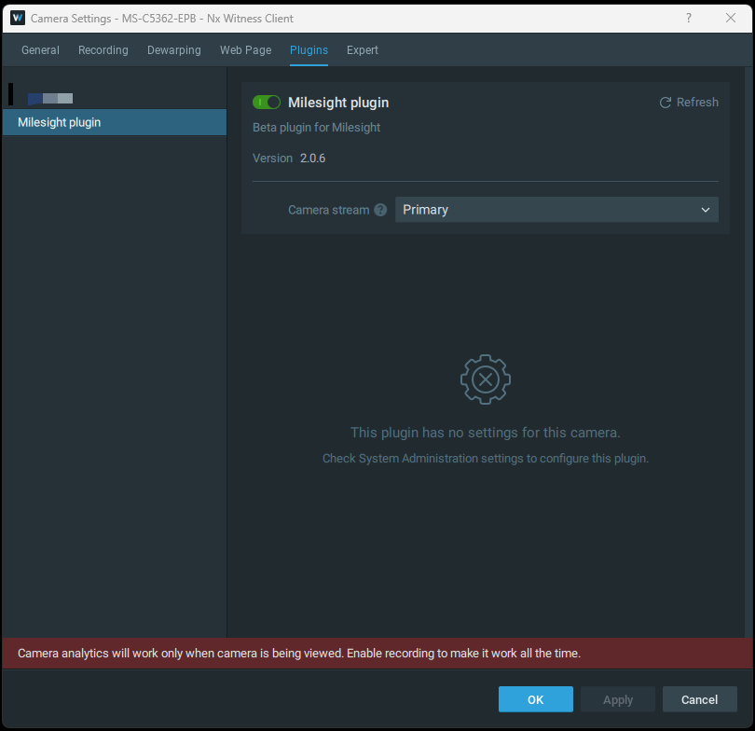Click the Refresh button
The image size is (755, 731).
pos(689,102)
